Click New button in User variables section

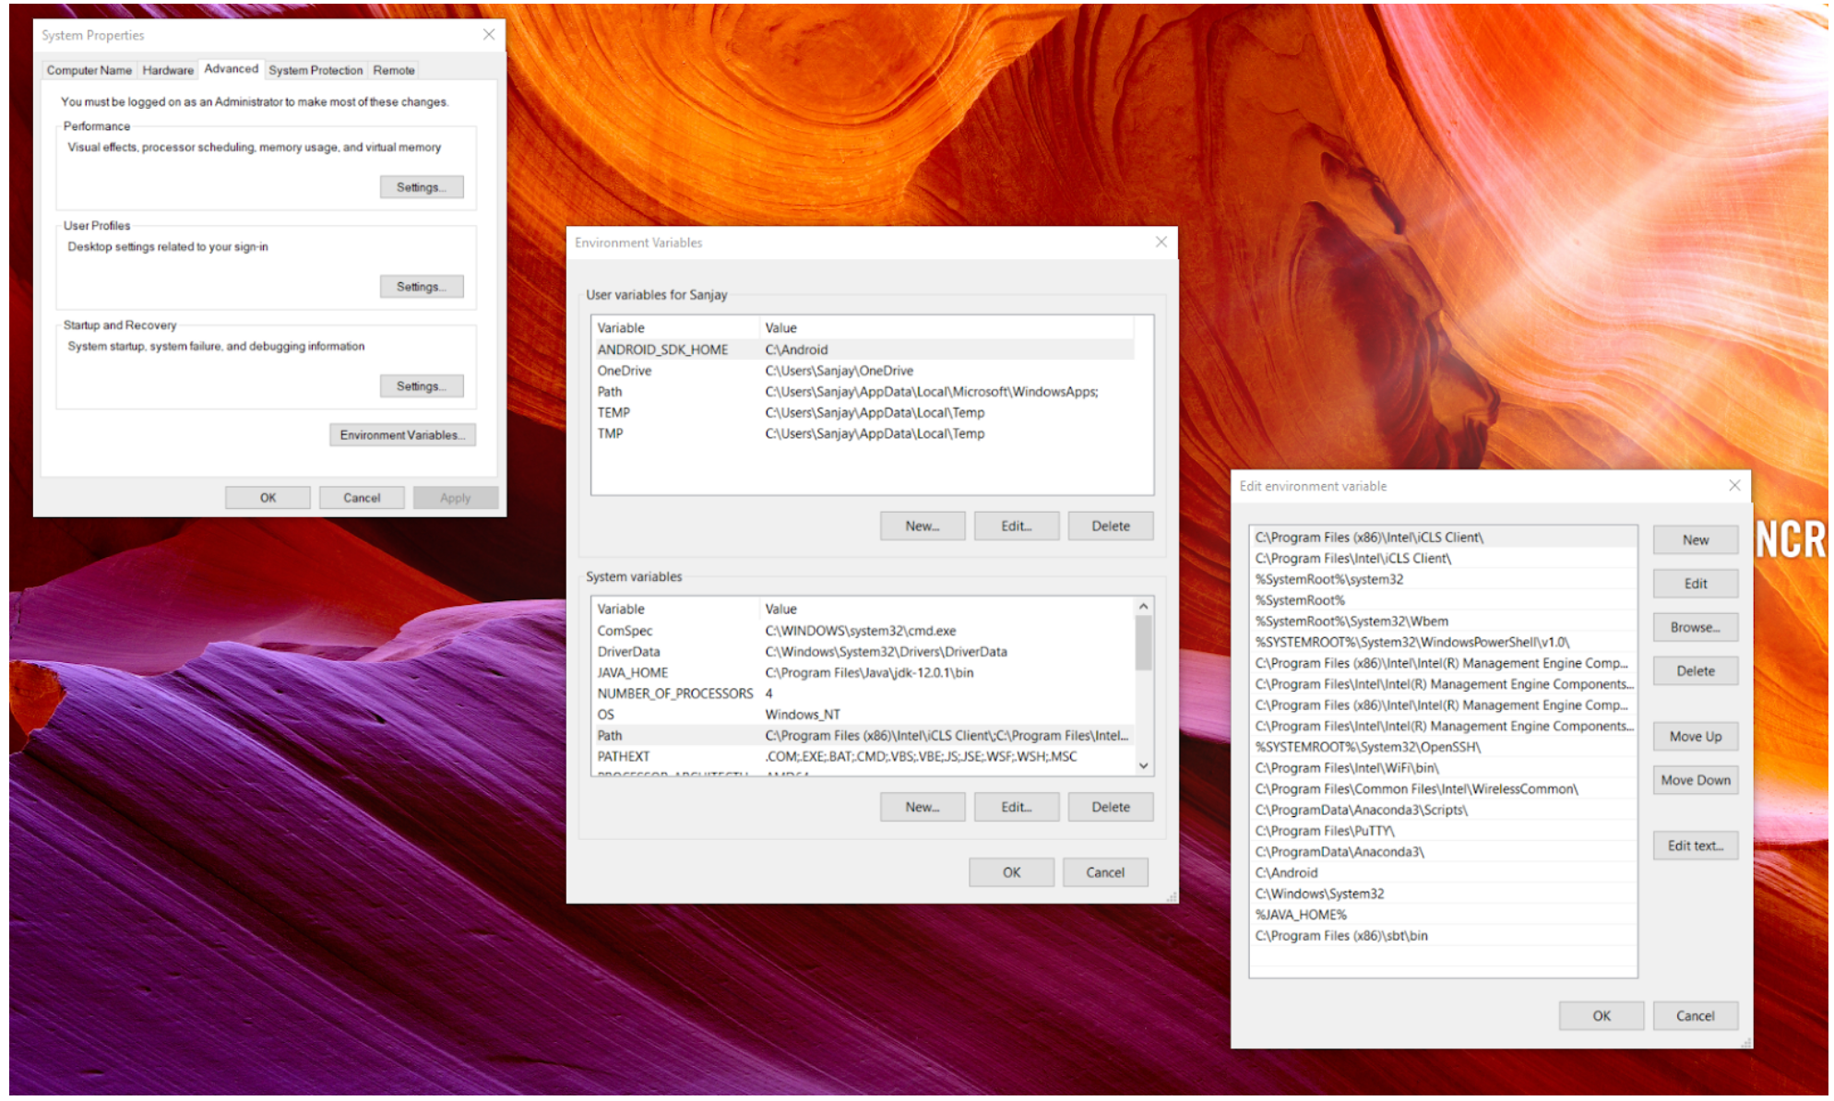coord(920,525)
